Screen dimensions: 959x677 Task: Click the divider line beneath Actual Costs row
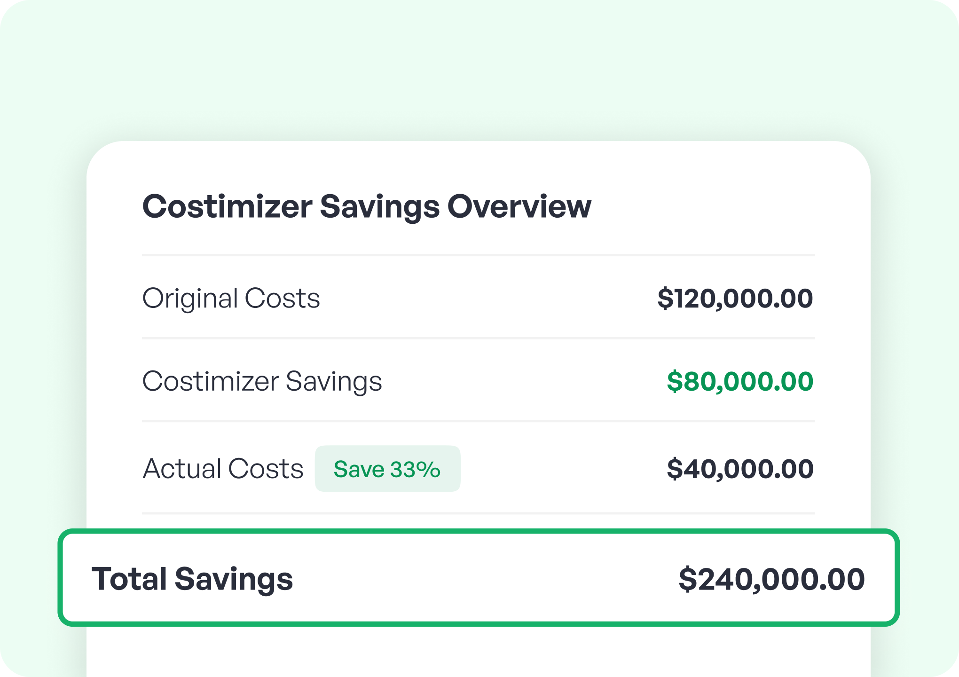478,513
